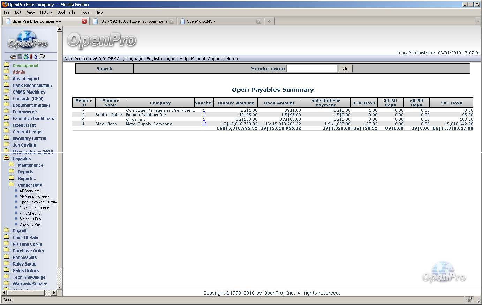The height and width of the screenshot is (305, 482).
Task: Close the OpenPro Bike Company tab
Action: 84,21
